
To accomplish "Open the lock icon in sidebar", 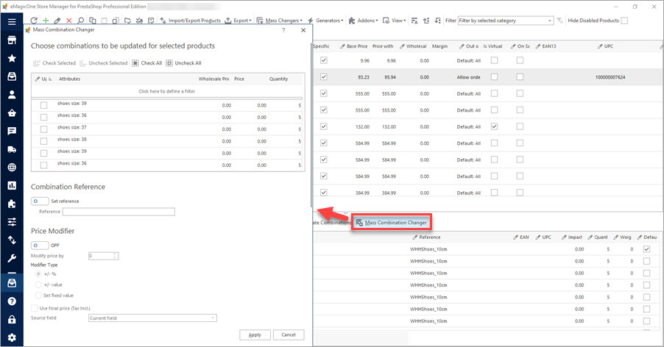I will [12, 320].
